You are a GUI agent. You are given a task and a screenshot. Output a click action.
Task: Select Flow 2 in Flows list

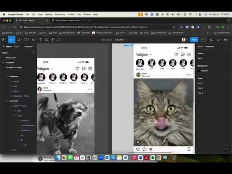(x=200, y=88)
